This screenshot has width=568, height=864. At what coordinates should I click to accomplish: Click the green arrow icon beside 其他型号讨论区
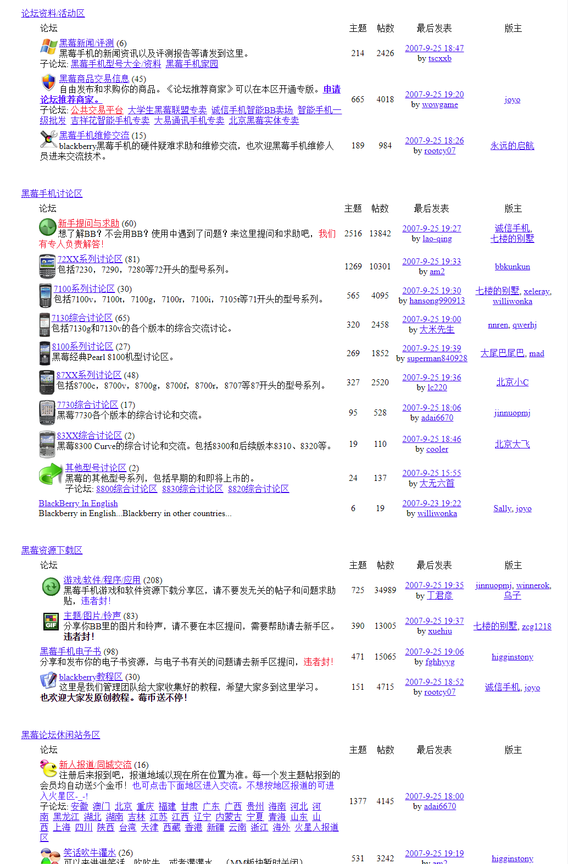(x=51, y=474)
